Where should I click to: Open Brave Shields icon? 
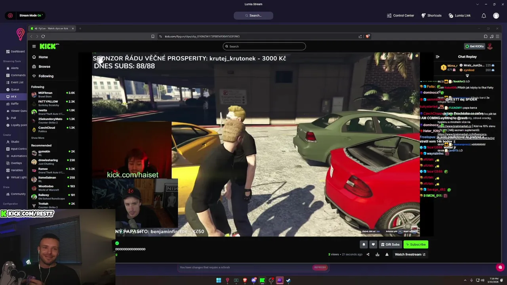coord(368,36)
